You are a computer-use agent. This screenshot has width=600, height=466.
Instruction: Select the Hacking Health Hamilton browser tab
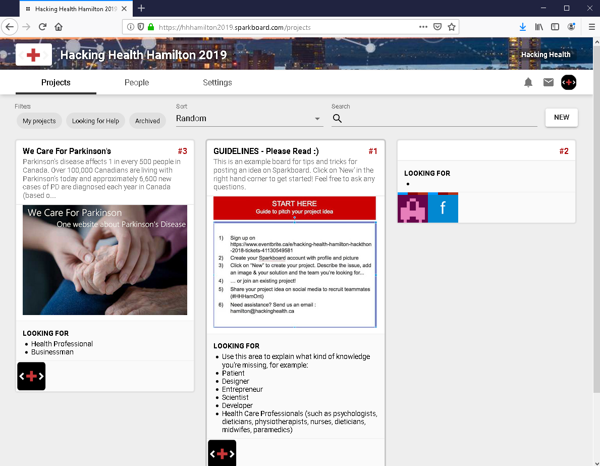click(76, 9)
